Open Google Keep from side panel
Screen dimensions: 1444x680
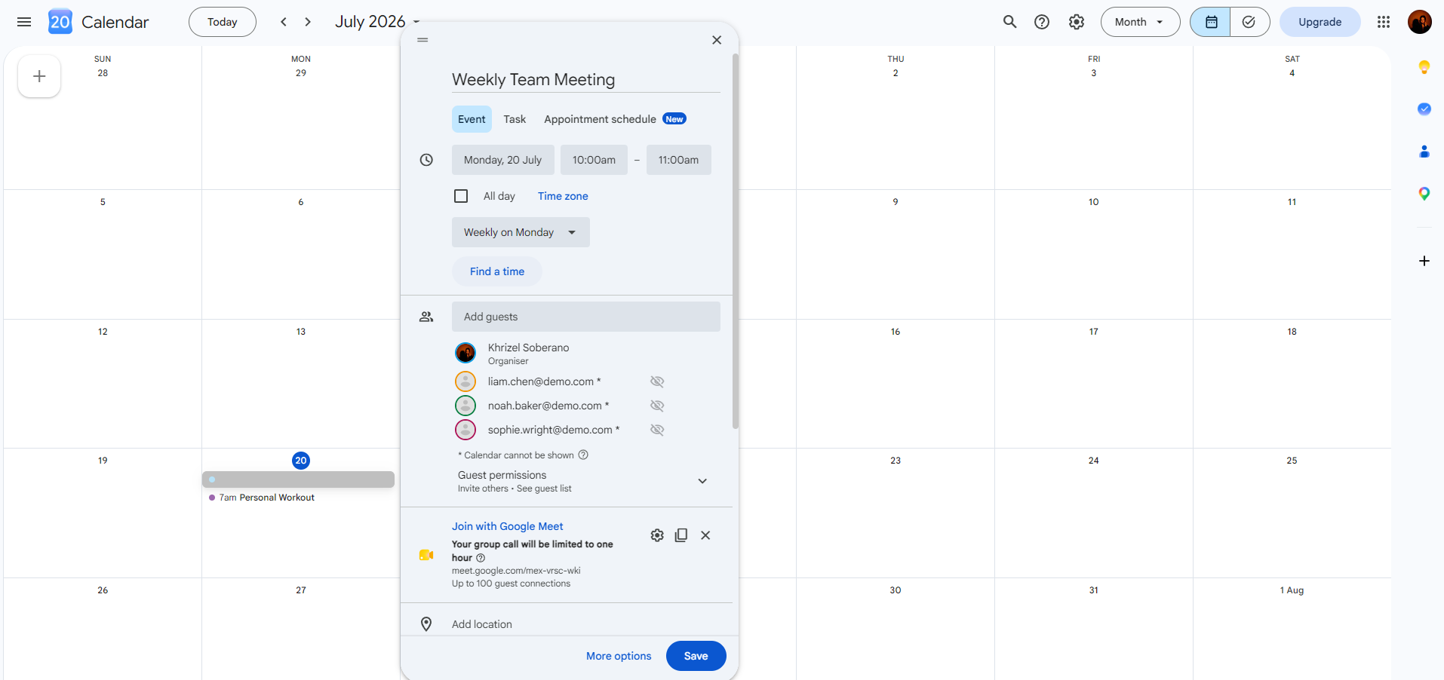(1424, 67)
